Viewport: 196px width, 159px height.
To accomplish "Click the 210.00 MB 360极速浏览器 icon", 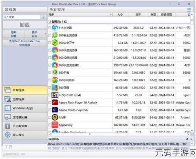I will pos(55,58).
